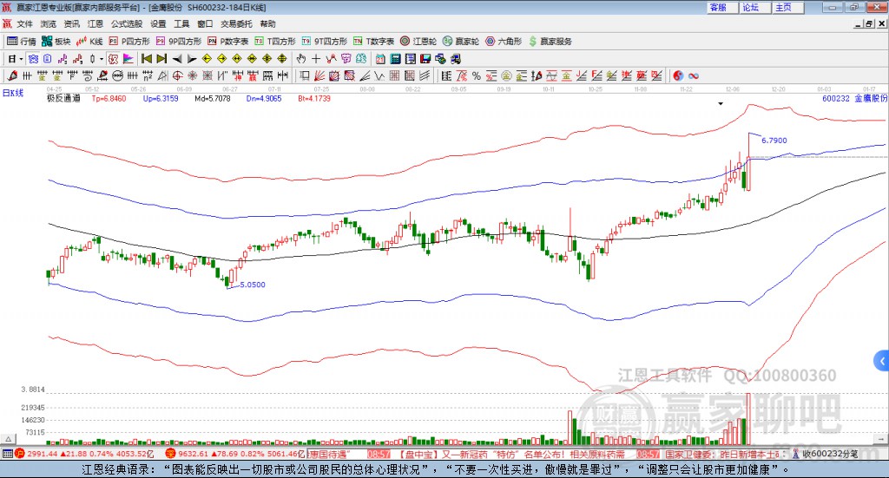Open the 六角形 hexagon tool
The image size is (889, 478).
(504, 42)
